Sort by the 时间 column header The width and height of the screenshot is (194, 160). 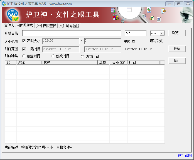[144, 63]
